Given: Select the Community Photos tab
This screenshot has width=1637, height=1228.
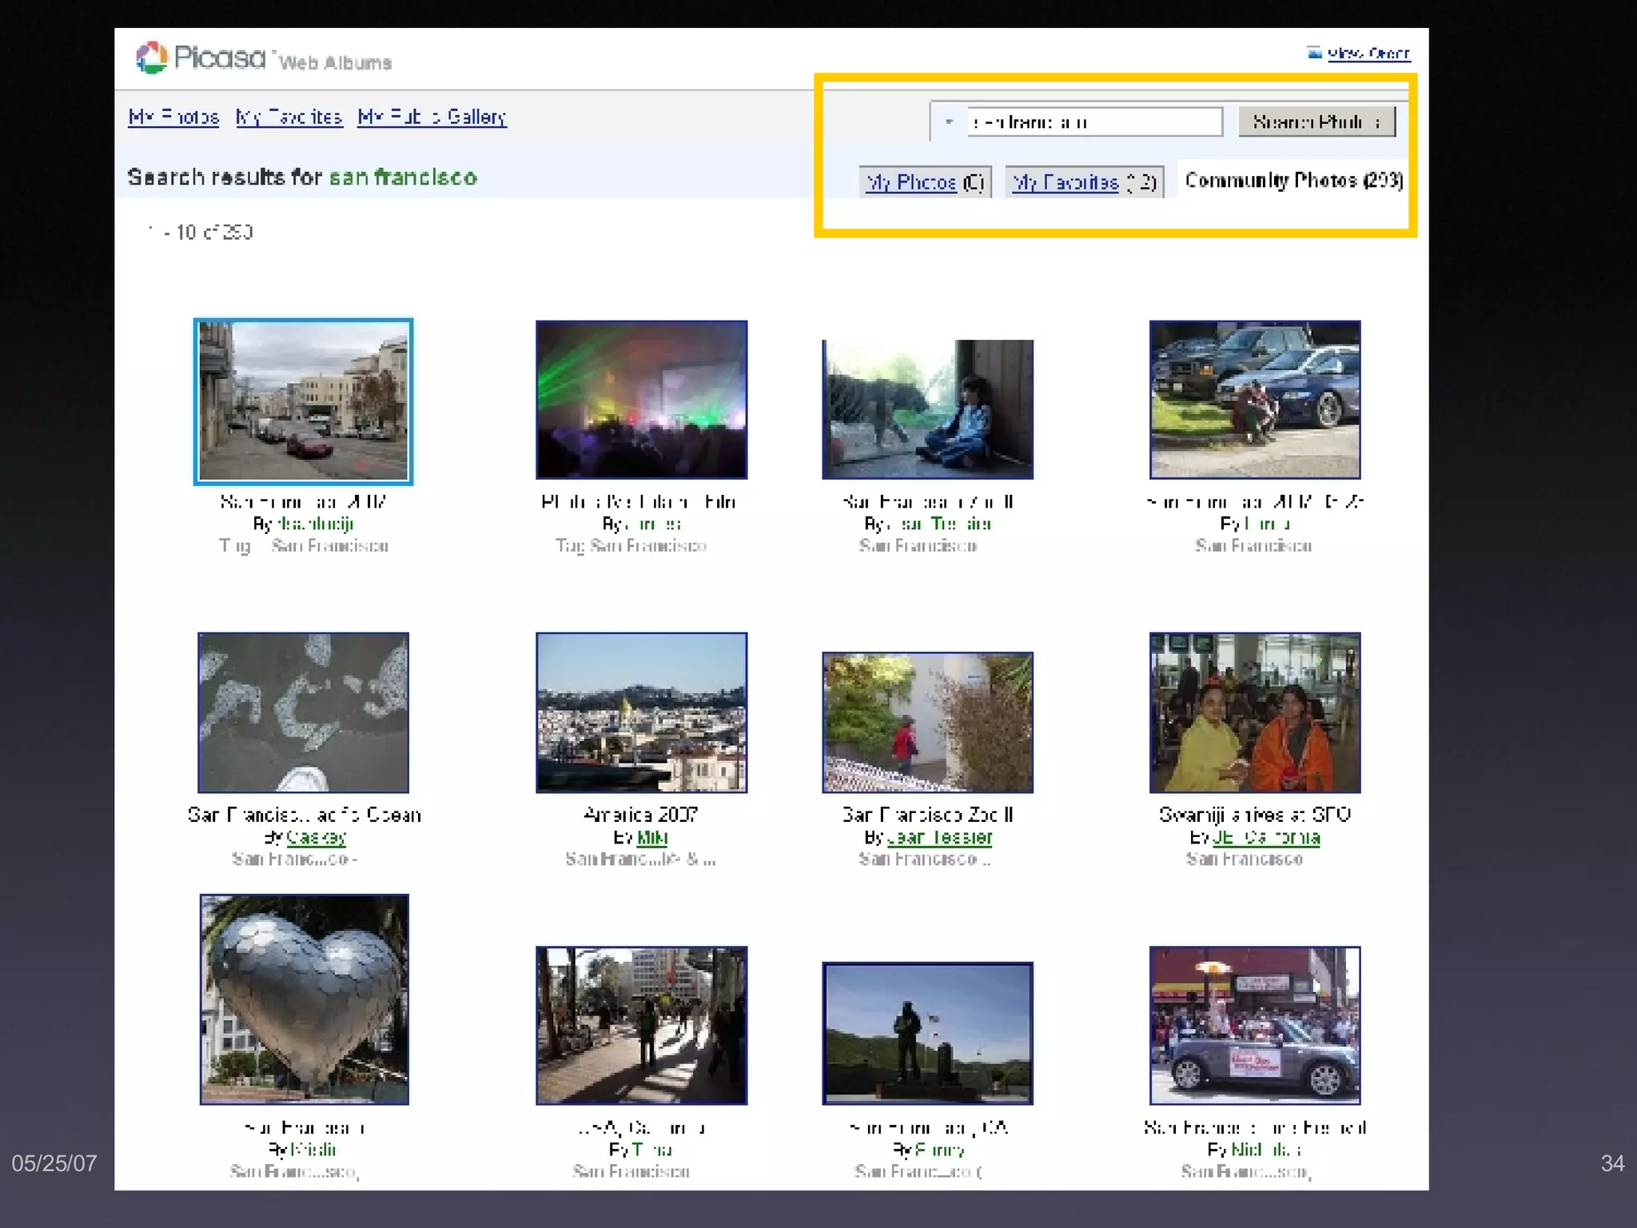Looking at the screenshot, I should [1292, 181].
